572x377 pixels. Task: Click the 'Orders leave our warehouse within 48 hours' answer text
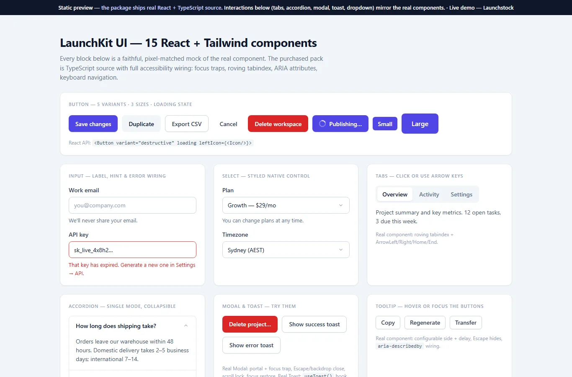(x=132, y=350)
